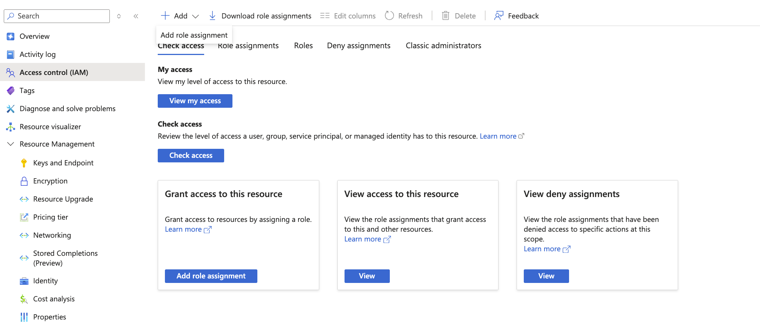Click the Feedback person icon

point(499,16)
